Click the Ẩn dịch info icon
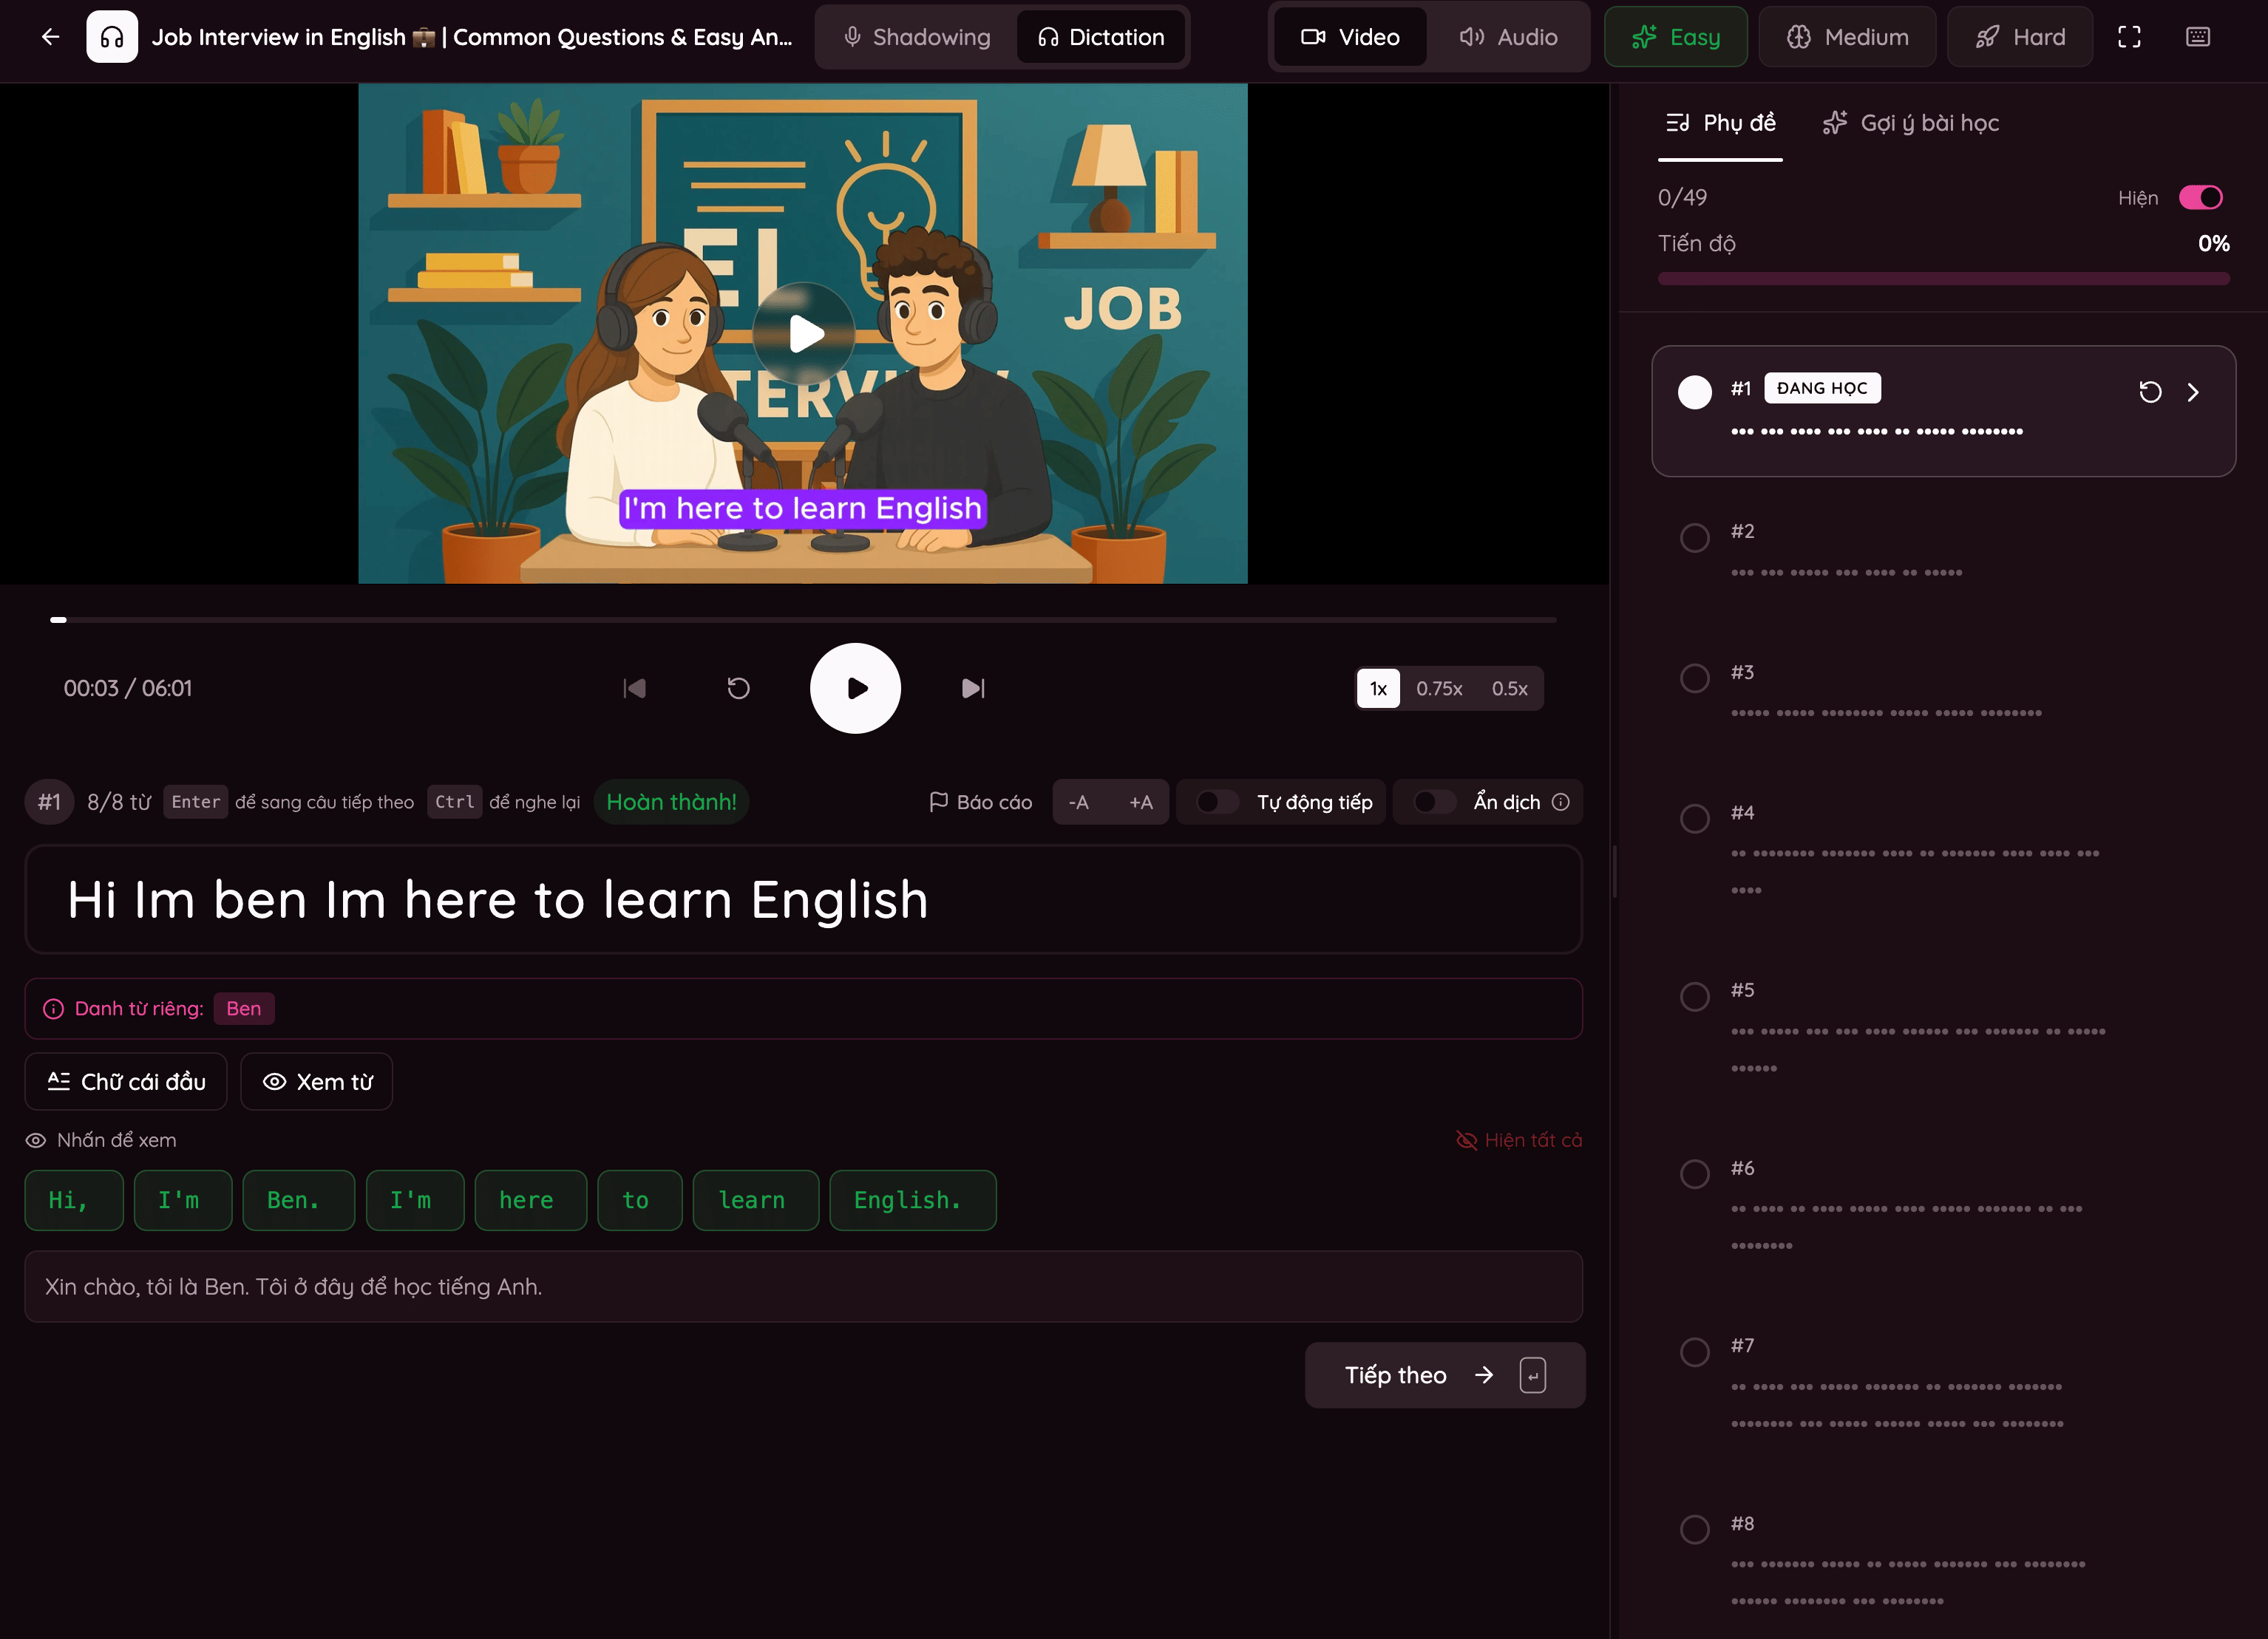This screenshot has height=1639, width=2268. 1561,802
